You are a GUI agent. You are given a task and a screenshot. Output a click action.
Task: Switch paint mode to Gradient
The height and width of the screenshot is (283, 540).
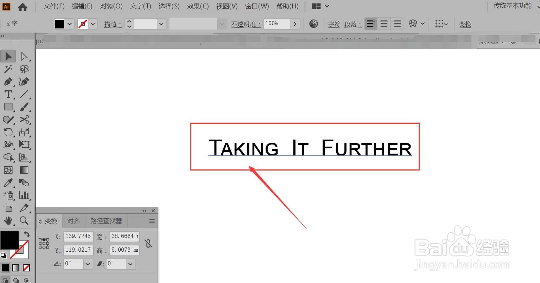16,268
